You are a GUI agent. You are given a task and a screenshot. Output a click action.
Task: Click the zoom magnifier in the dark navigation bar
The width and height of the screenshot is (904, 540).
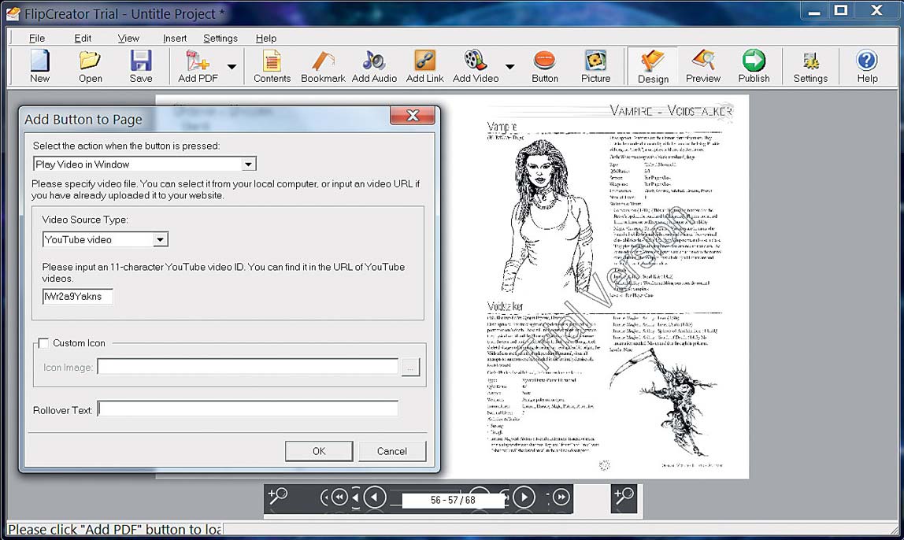278,496
